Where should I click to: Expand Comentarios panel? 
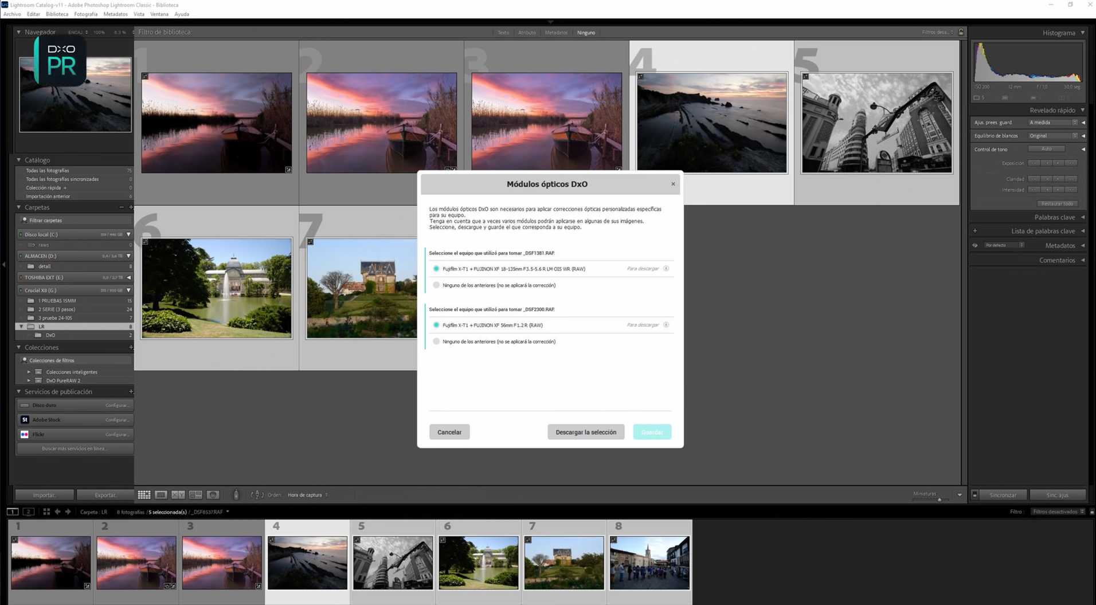(1083, 260)
